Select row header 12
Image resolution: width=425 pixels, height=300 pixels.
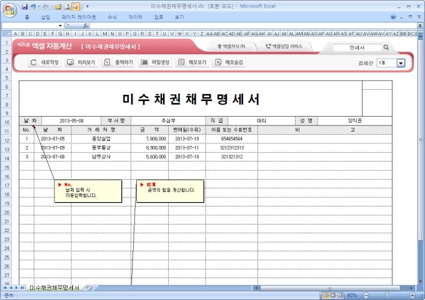[x=6, y=140]
